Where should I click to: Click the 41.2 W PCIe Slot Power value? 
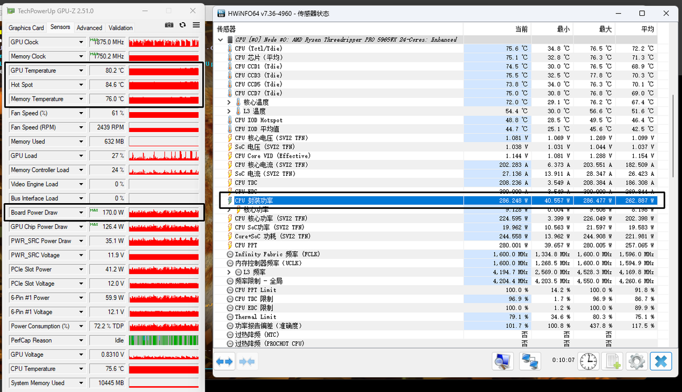pyautogui.click(x=107, y=269)
